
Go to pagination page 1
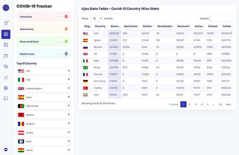pos(183,104)
